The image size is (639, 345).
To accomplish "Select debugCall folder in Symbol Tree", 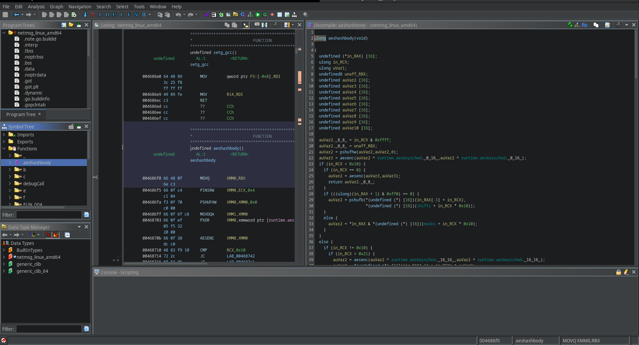I will [x=33, y=184].
